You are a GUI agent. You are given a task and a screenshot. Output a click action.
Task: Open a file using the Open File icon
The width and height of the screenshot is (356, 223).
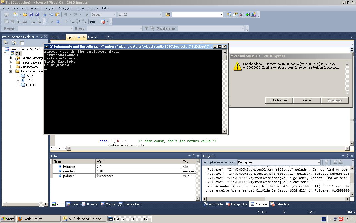coord(24,14)
